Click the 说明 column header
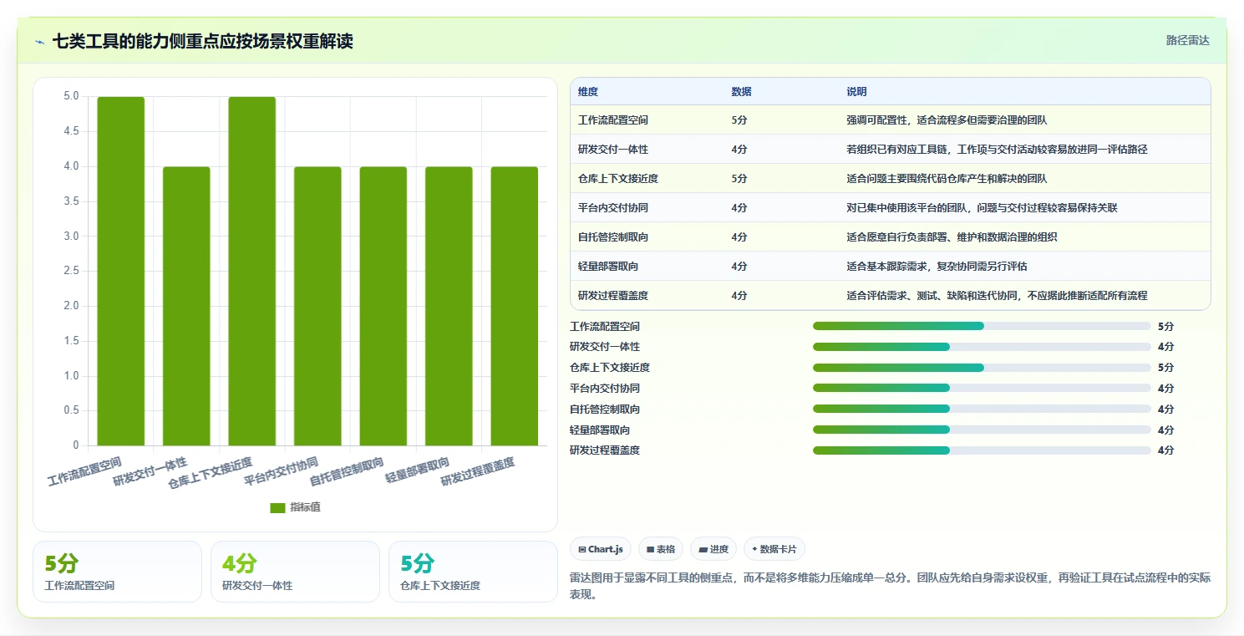Screen dimensions: 1244x636 point(856,92)
